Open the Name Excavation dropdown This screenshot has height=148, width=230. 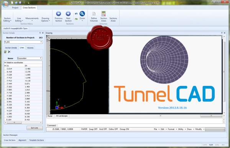click(30, 58)
